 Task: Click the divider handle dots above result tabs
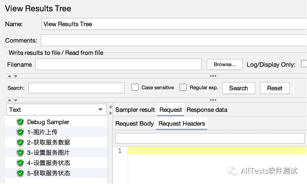213,100
